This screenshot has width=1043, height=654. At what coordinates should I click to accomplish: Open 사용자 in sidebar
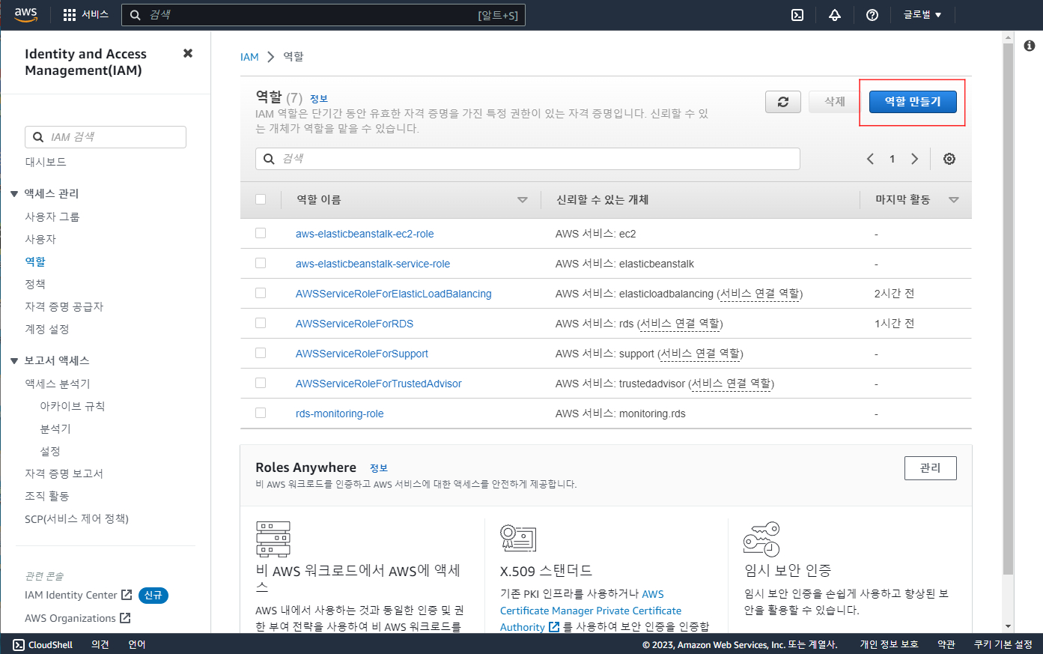coord(40,239)
